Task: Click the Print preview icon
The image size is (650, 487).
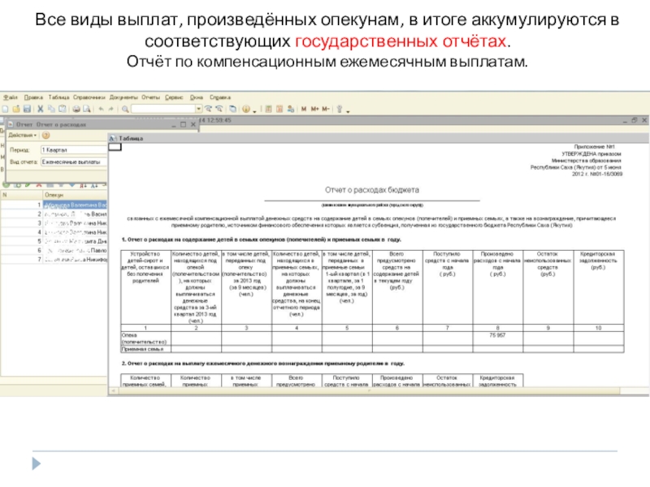Action: tap(87, 109)
